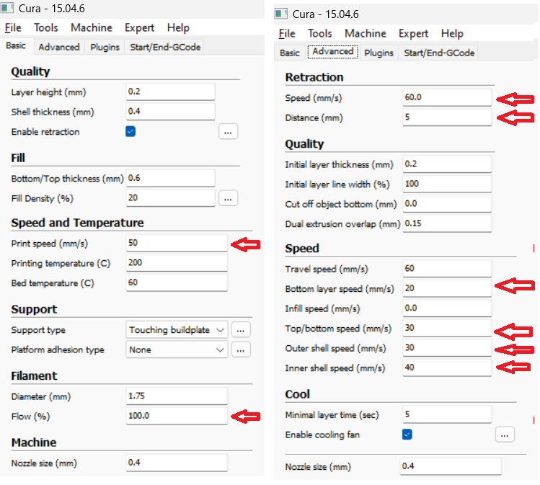
Task: Click the Cura icon in right window title
Action: point(280,14)
